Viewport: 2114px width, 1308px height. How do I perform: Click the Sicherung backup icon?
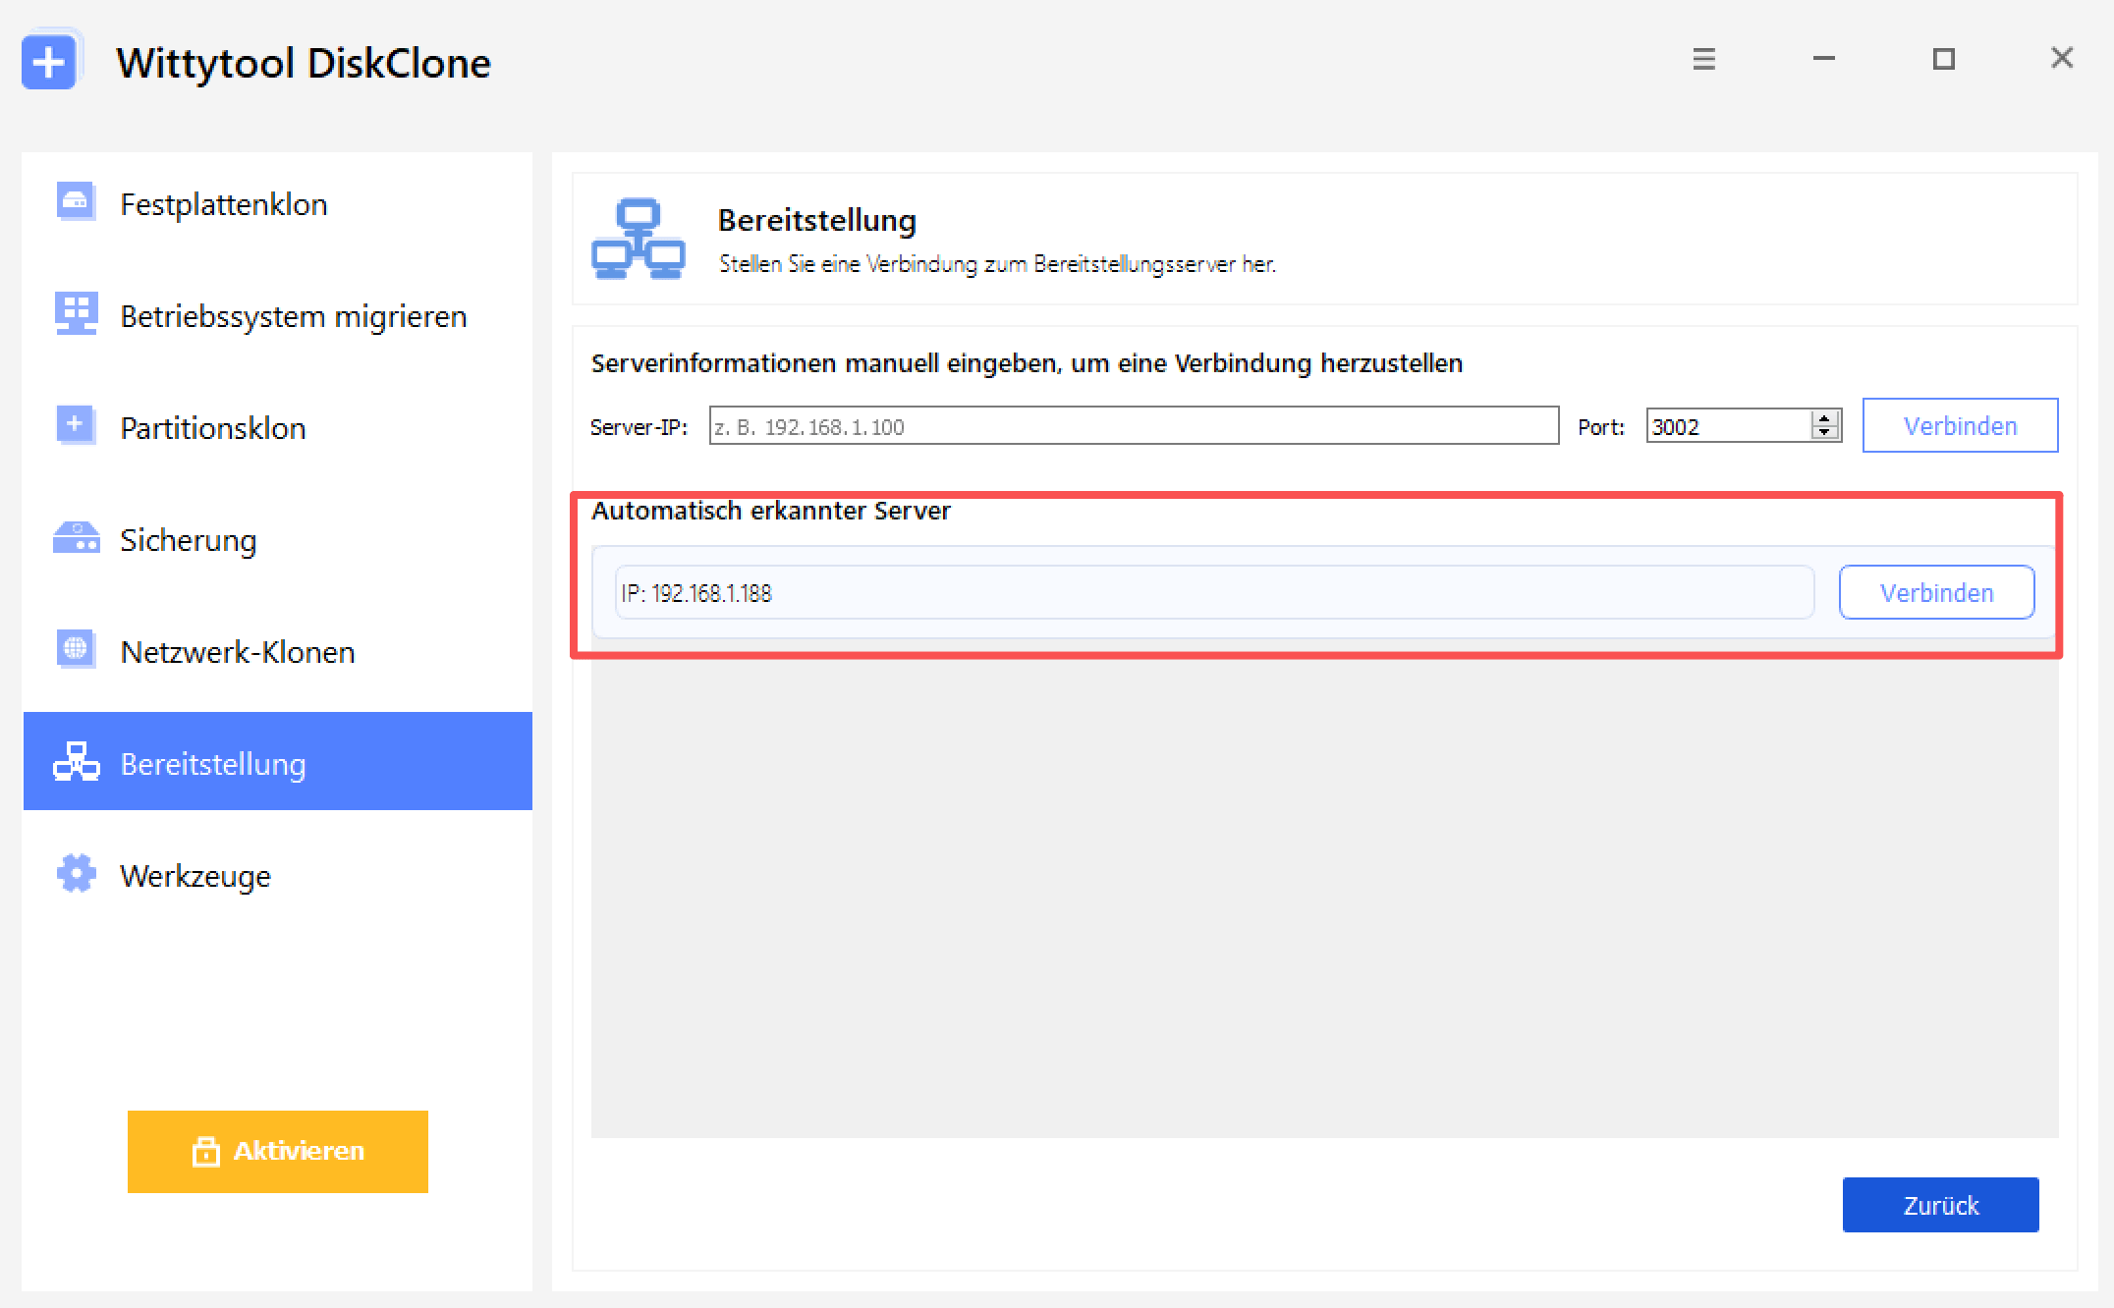77,538
